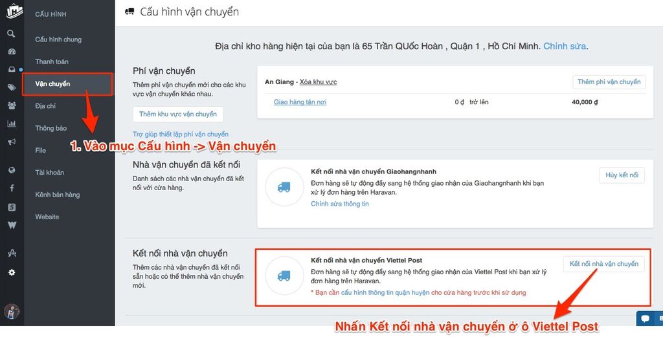The image size is (663, 337).
Task: Open Cấu hình chung menu item
Action: coord(58,39)
